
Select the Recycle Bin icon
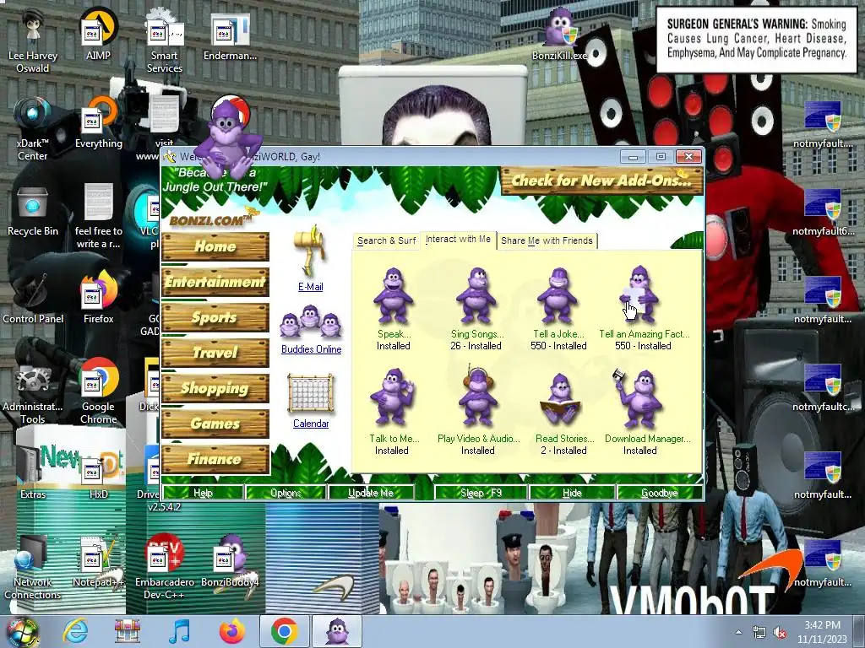coord(33,210)
